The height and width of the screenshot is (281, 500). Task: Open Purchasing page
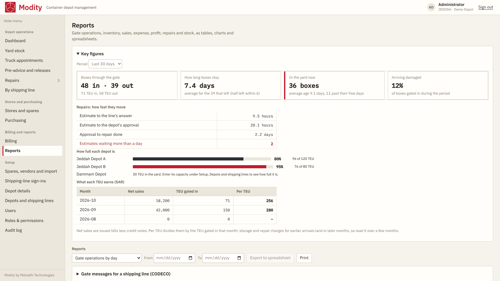coord(32,120)
